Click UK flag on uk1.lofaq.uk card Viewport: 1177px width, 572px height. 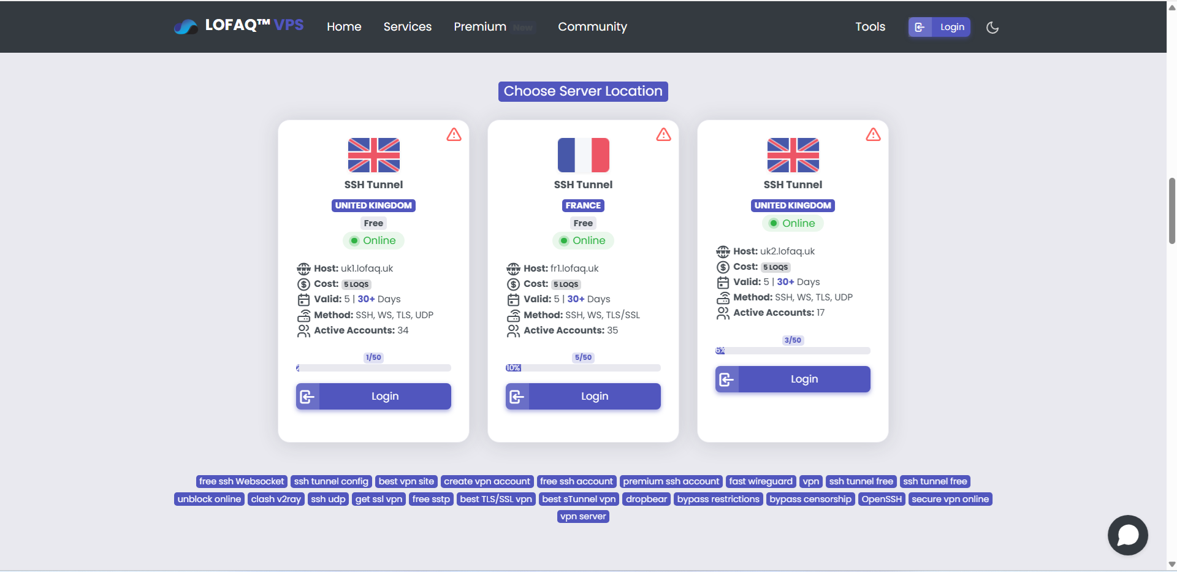click(373, 155)
